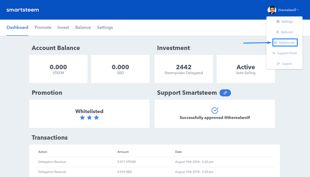Click the smartsteem logo
310x177 pixels.
(23, 10)
